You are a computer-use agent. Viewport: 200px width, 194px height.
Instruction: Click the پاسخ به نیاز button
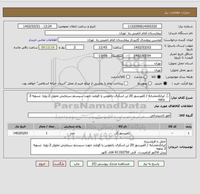pyautogui.click(x=151, y=164)
